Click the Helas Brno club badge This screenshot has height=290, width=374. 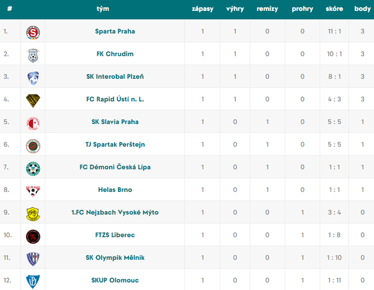click(x=33, y=191)
